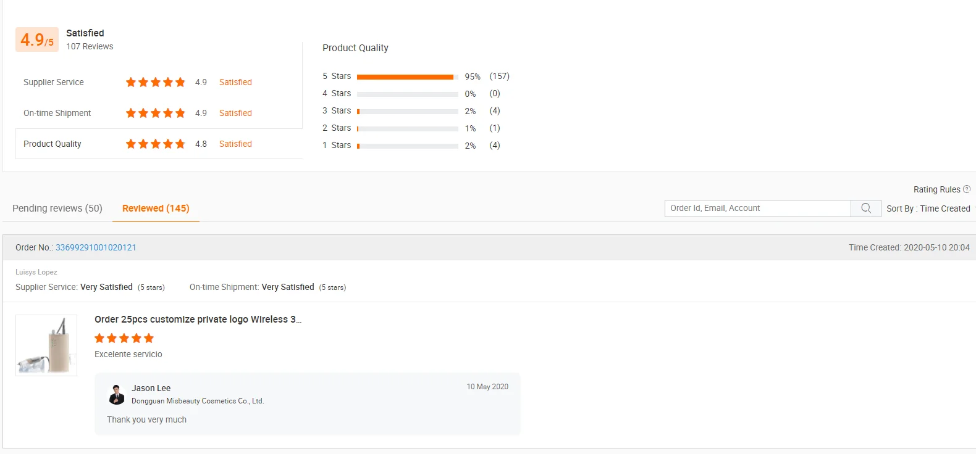
Task: Open the Rating Rules help icon
Action: [x=967, y=189]
